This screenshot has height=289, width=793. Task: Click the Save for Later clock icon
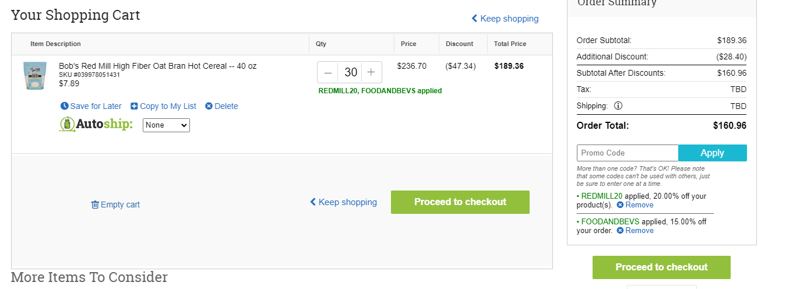(x=64, y=106)
